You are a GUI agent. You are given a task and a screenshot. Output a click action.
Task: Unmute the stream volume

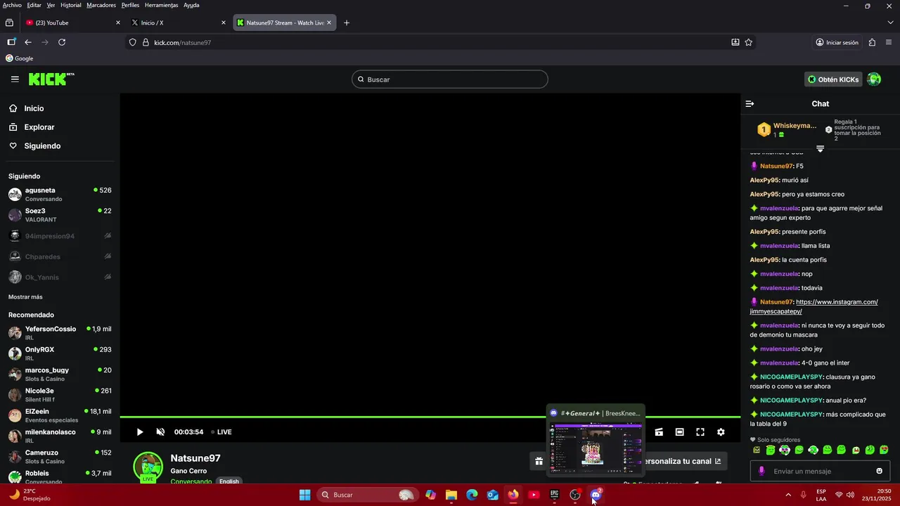click(160, 432)
